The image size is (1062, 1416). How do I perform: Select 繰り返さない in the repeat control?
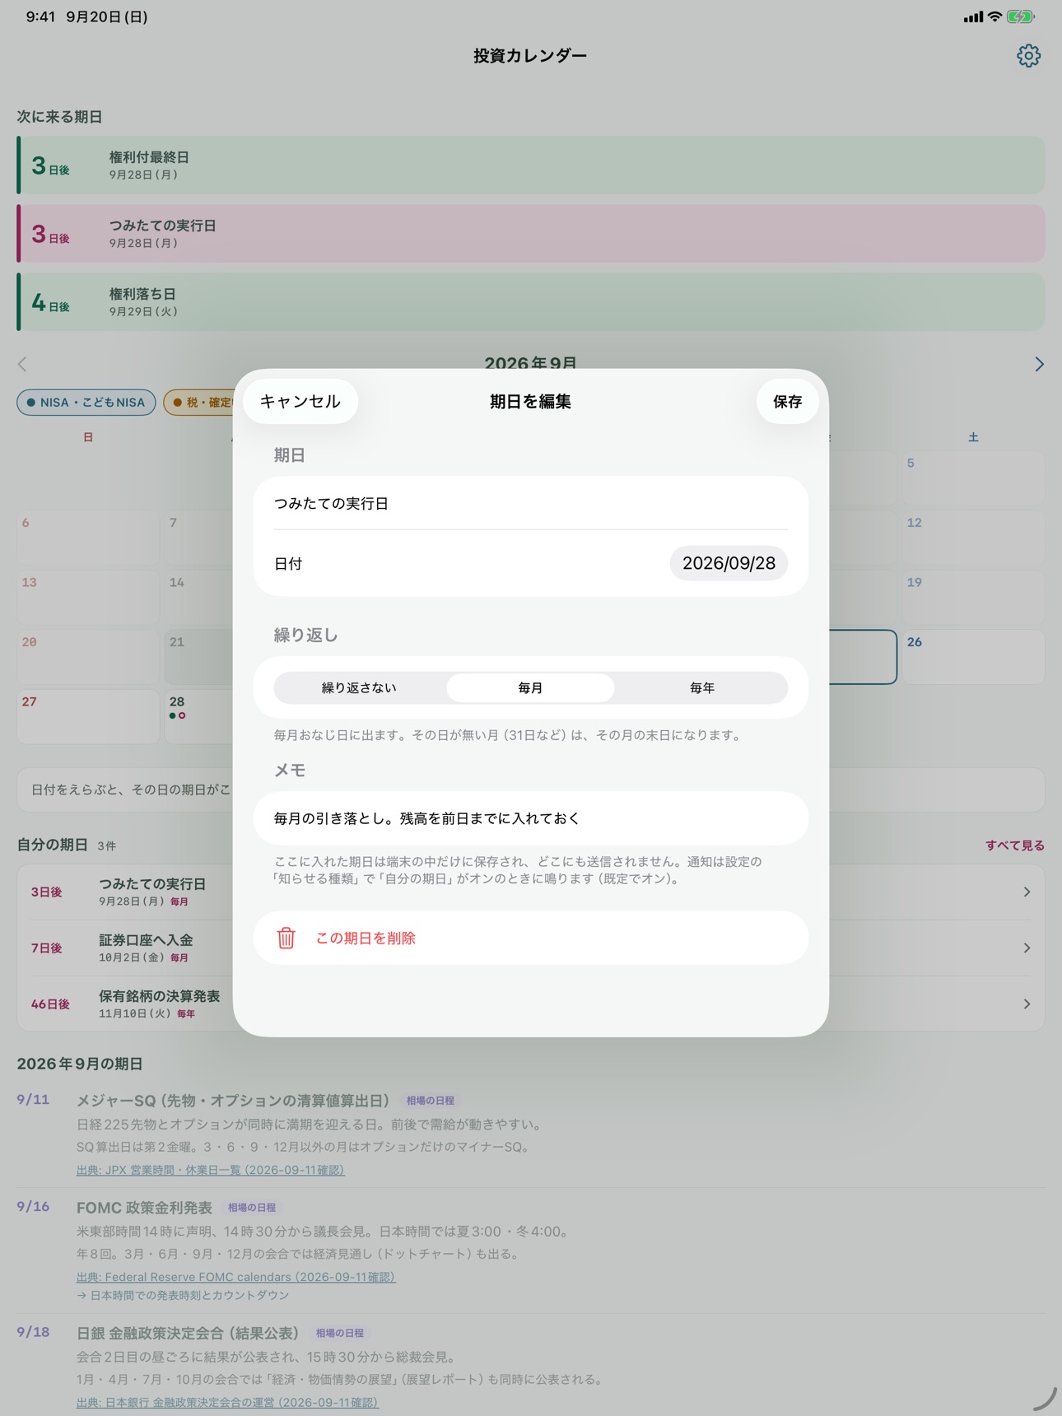(x=359, y=687)
